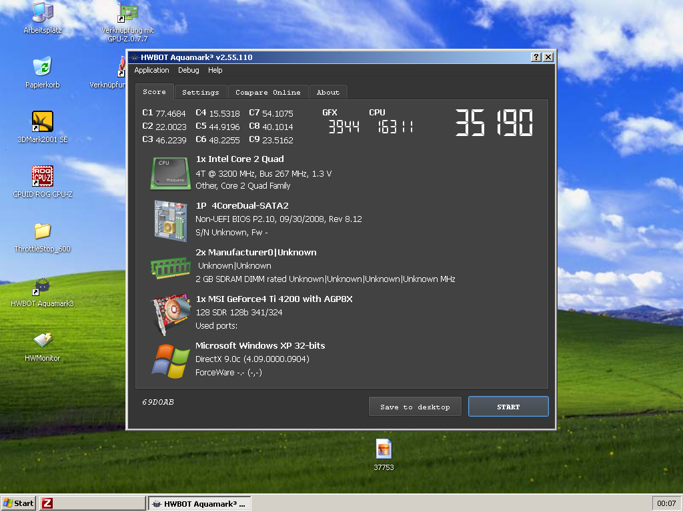Click Save to desktop button
683x512 pixels.
tap(415, 407)
